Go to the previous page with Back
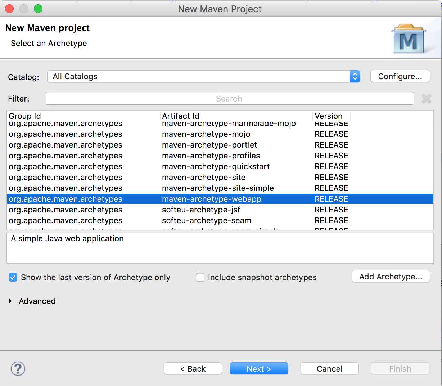442x386 pixels. click(x=193, y=369)
